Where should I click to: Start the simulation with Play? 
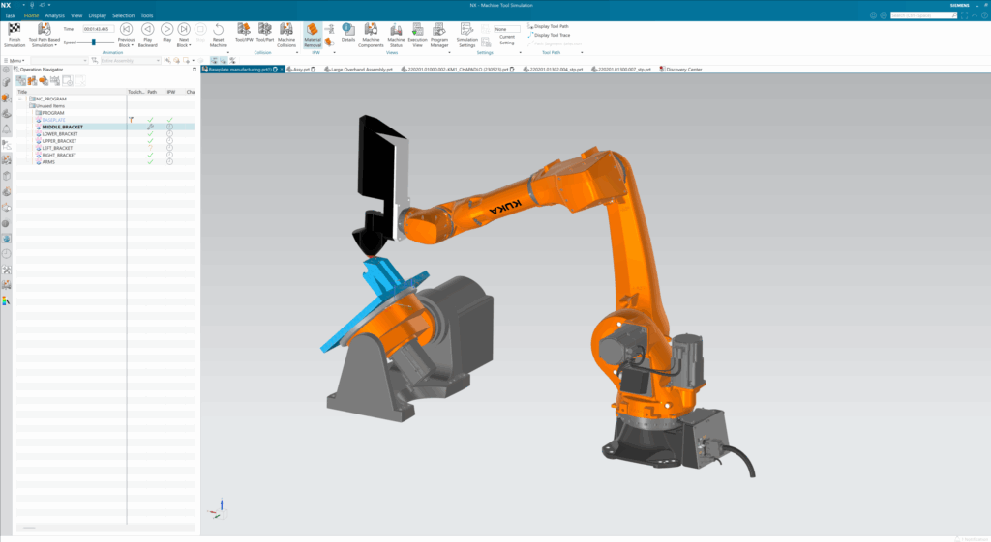pyautogui.click(x=166, y=34)
